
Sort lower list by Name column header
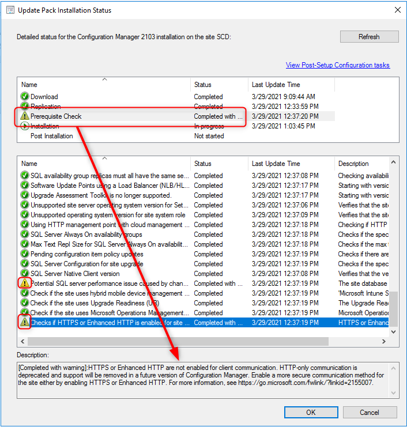tap(104, 164)
